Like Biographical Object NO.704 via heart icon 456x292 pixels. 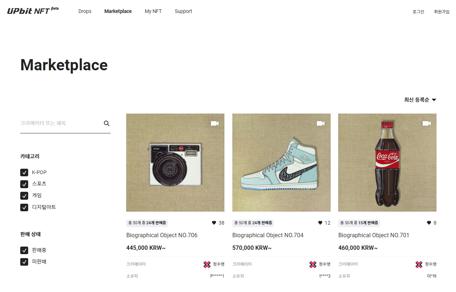(x=320, y=223)
